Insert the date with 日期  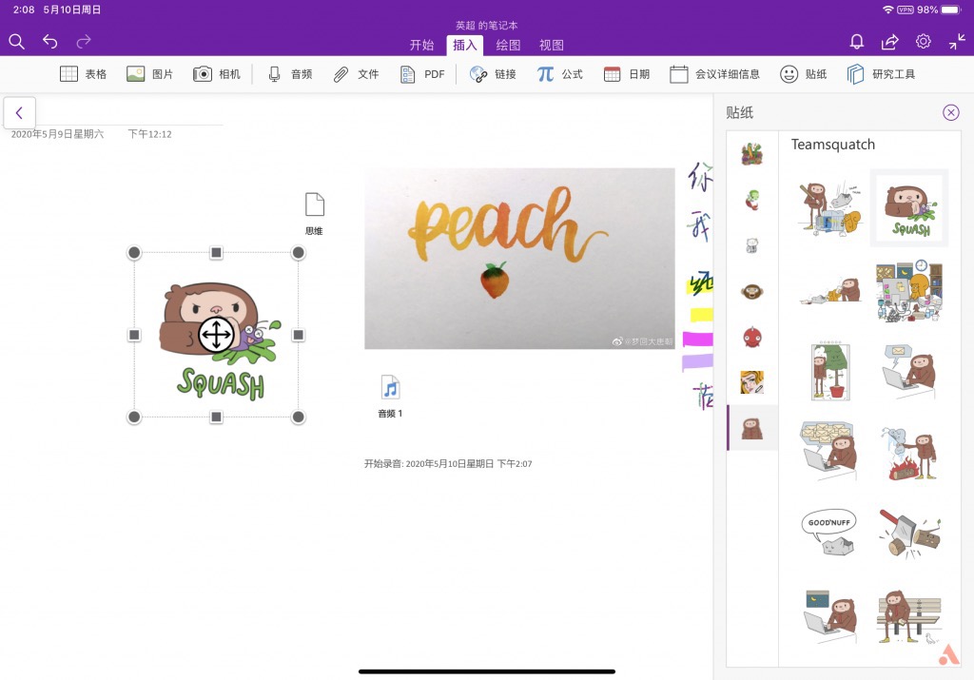click(x=626, y=74)
